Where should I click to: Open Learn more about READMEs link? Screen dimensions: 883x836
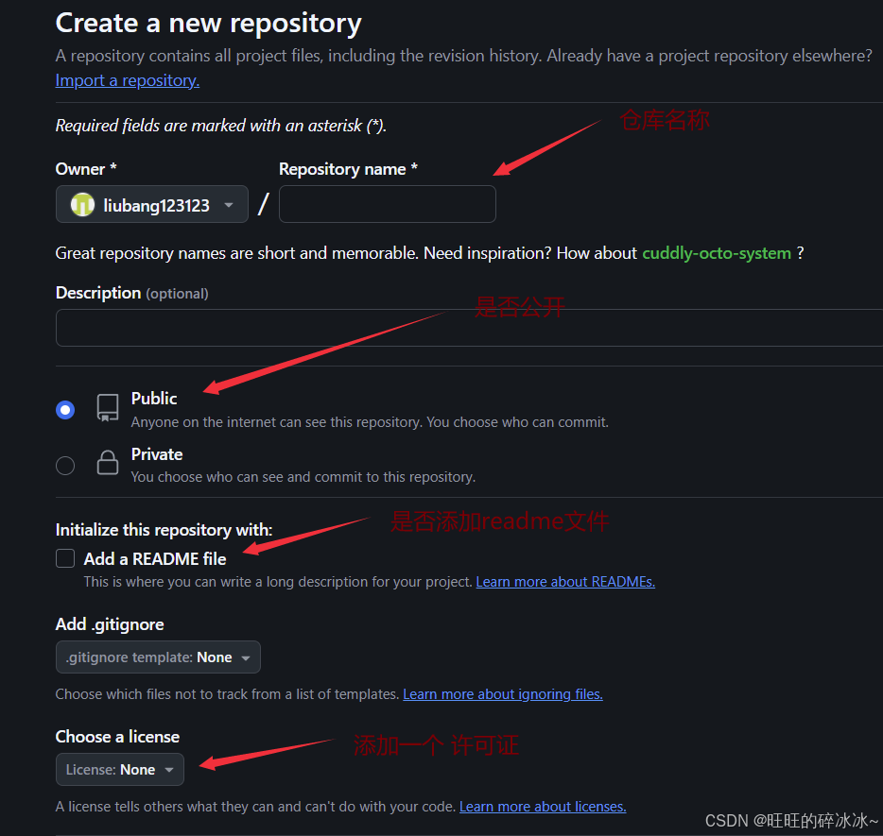click(x=565, y=582)
